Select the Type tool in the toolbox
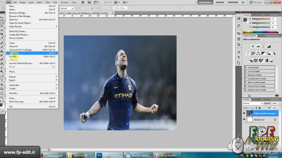This screenshot has width=282, height=158. tap(2, 80)
